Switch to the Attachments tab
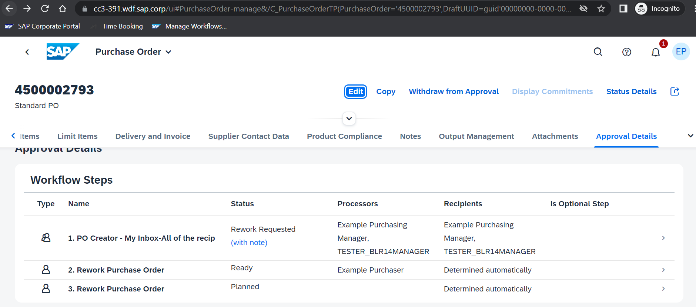This screenshot has width=696, height=307. tap(555, 136)
